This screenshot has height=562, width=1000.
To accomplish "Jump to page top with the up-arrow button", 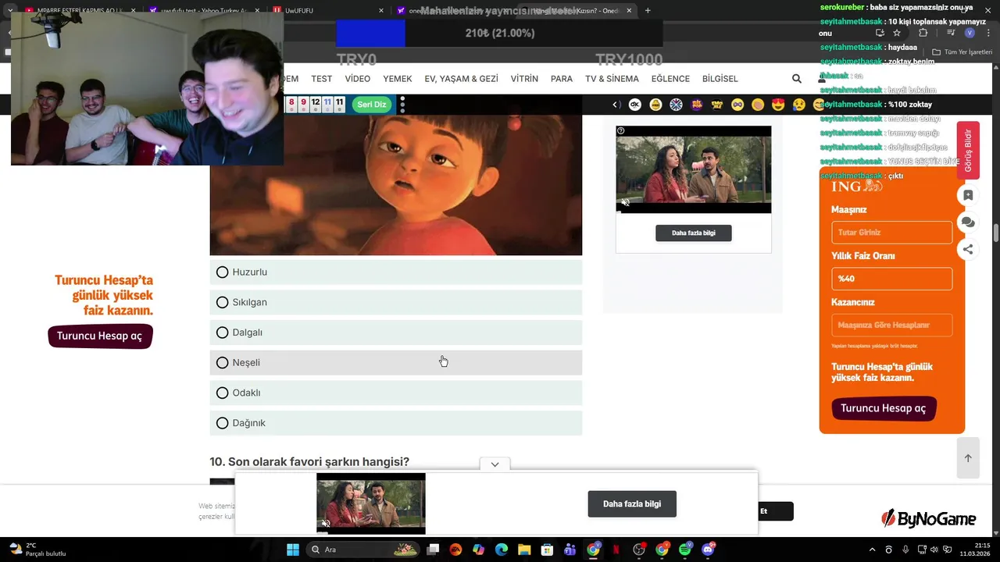I will [x=968, y=458].
